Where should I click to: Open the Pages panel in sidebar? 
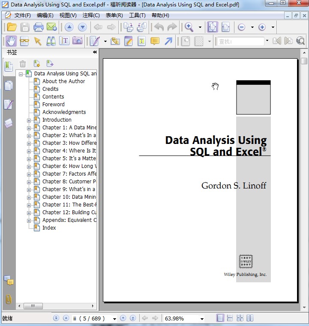[x=9, y=86]
